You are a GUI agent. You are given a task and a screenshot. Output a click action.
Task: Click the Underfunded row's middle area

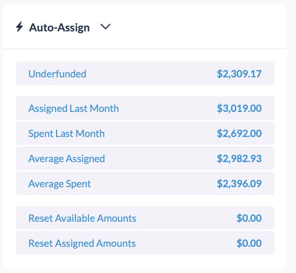pos(145,73)
